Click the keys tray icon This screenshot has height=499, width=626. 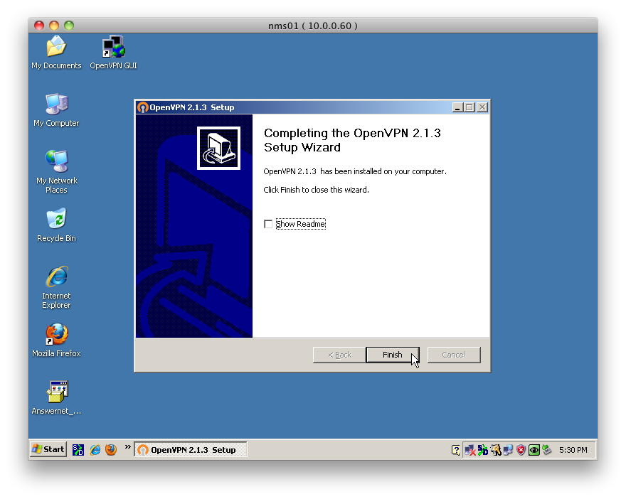pyautogui.click(x=495, y=451)
